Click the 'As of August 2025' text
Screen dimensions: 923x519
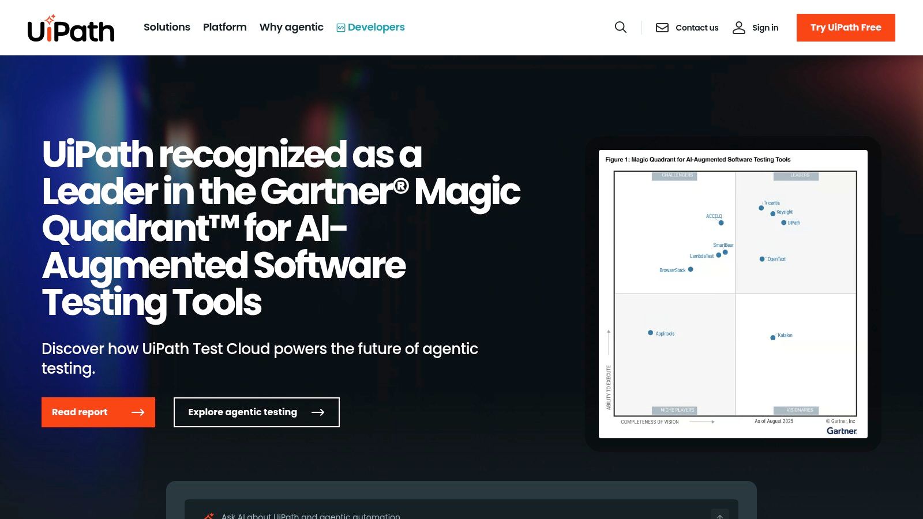click(x=774, y=422)
